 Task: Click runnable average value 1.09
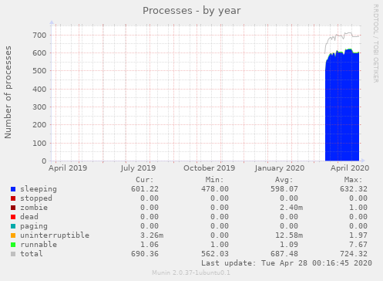pyautogui.click(x=289, y=245)
